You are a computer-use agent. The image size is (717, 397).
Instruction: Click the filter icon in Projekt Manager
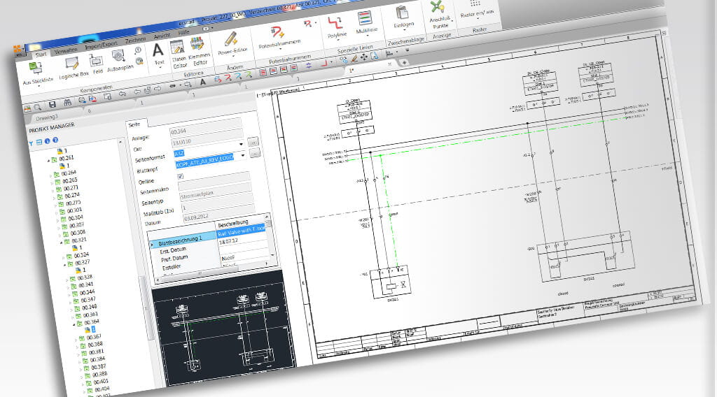31,143
